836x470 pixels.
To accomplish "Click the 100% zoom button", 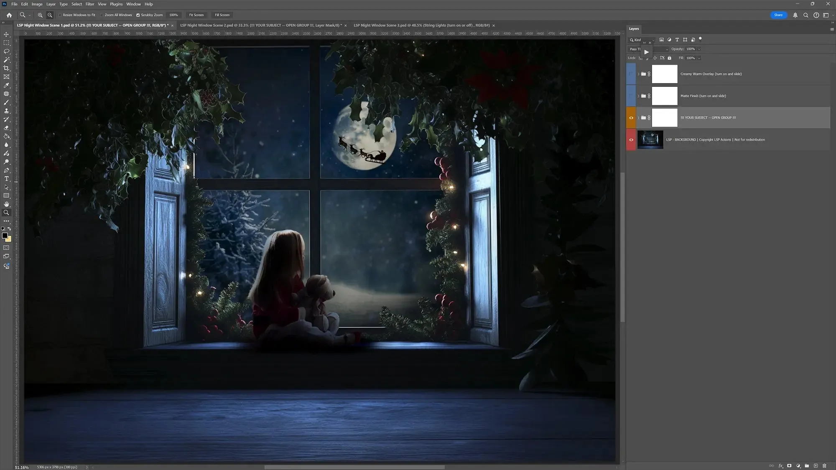I will point(173,15).
